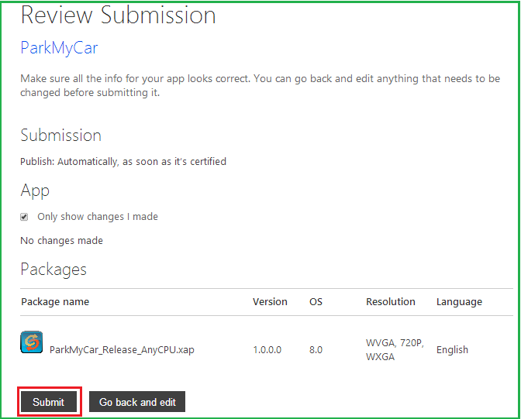
Task: Click the Submission section heading
Action: click(60, 136)
